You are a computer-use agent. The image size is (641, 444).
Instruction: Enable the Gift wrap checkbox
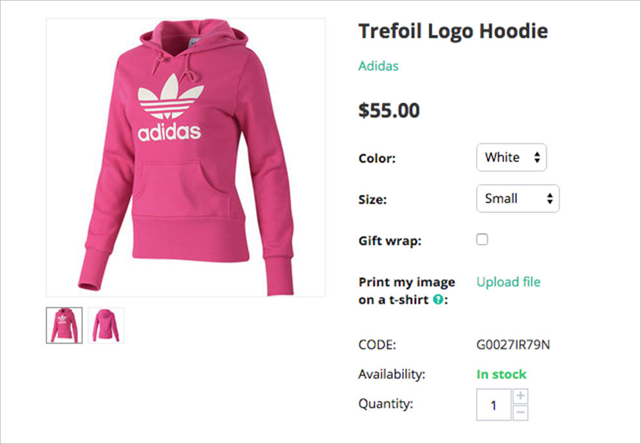point(482,239)
